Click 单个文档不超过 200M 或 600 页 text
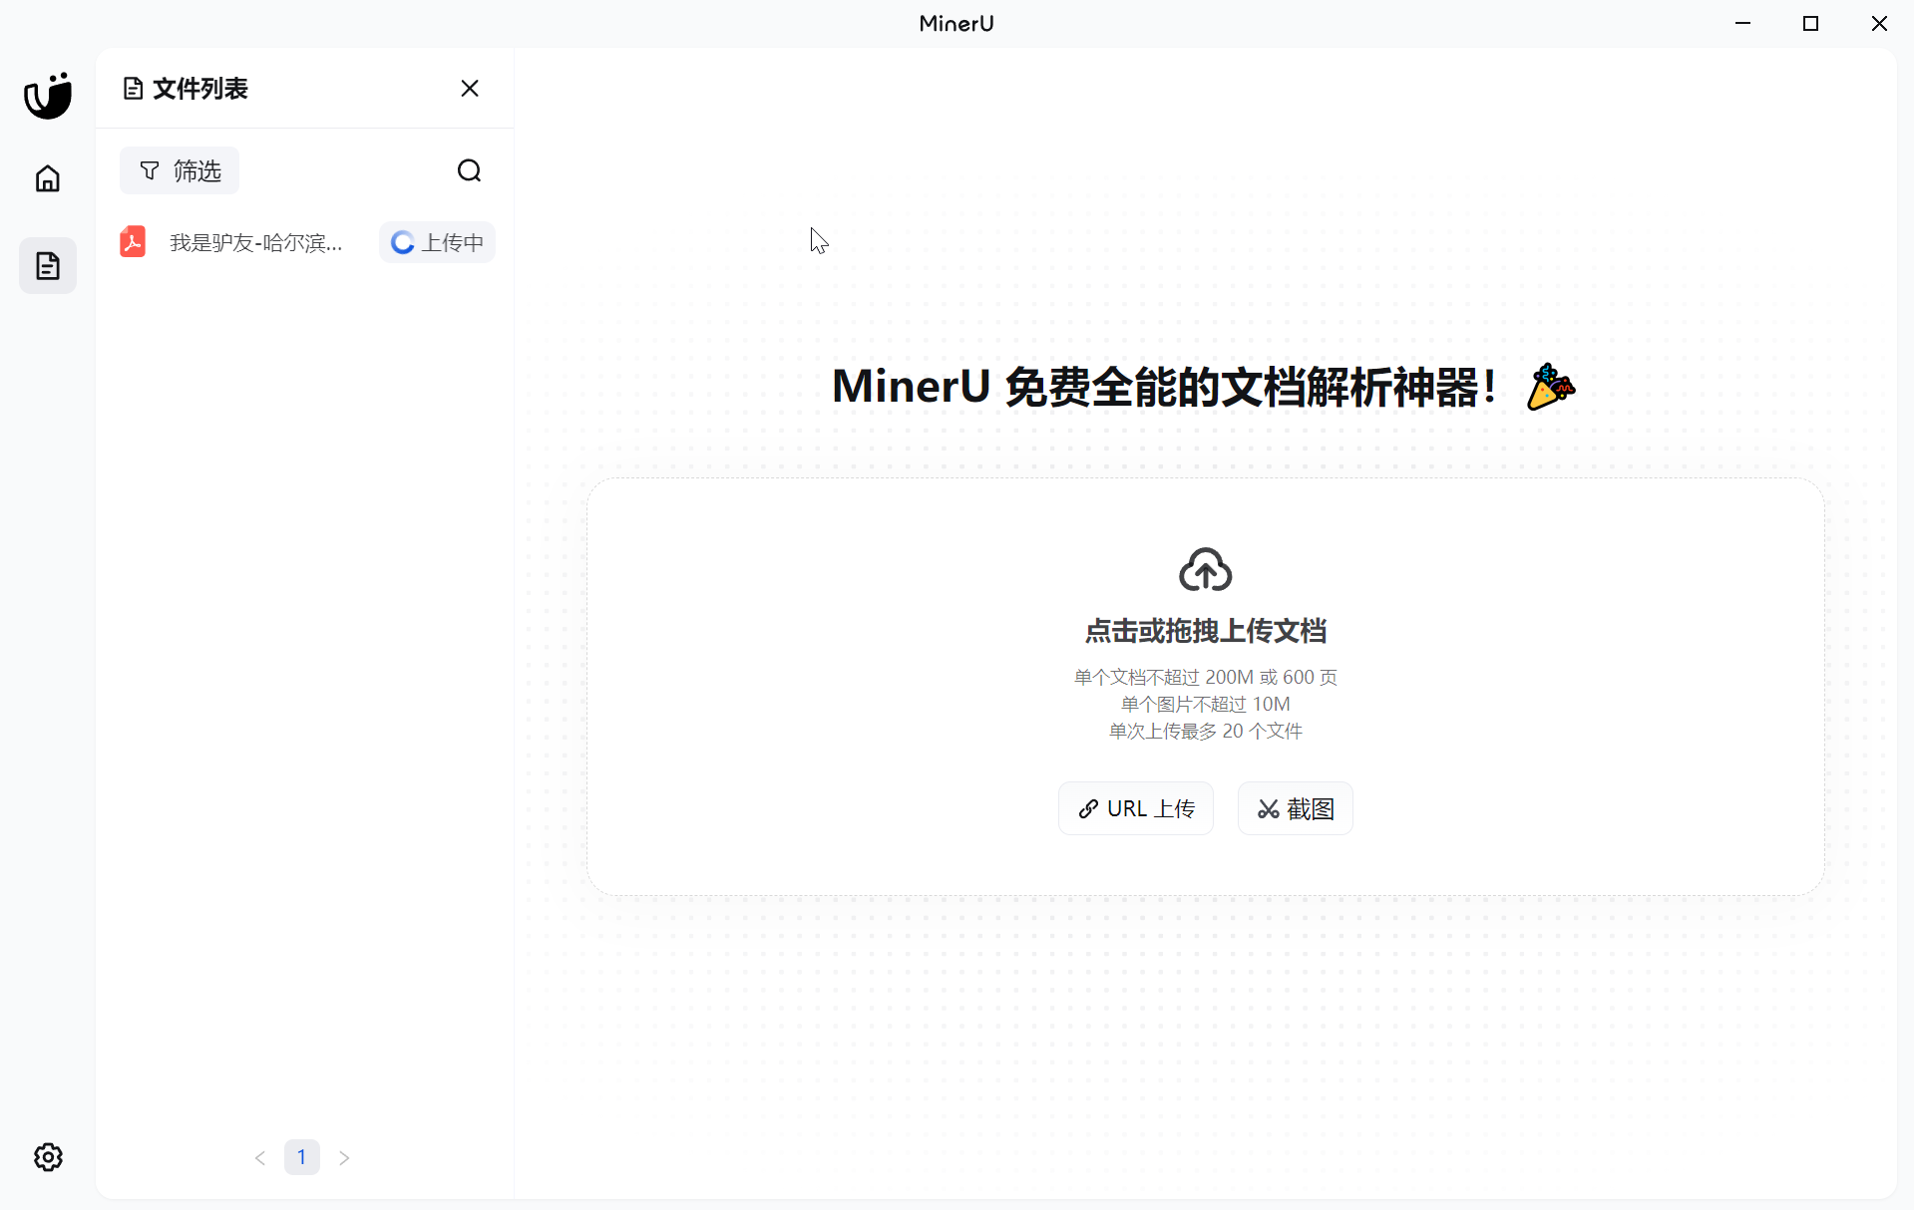The height and width of the screenshot is (1210, 1914). 1205,677
